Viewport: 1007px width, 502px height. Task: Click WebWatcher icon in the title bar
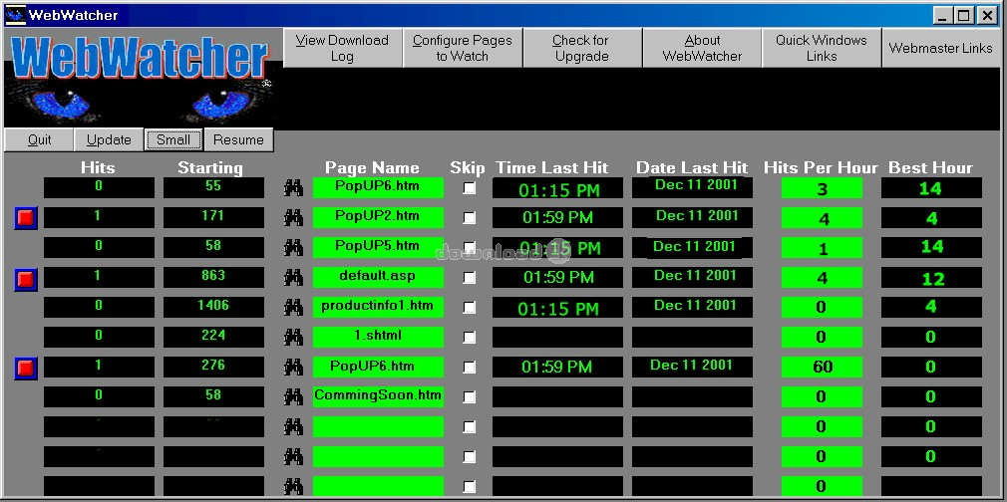click(15, 15)
